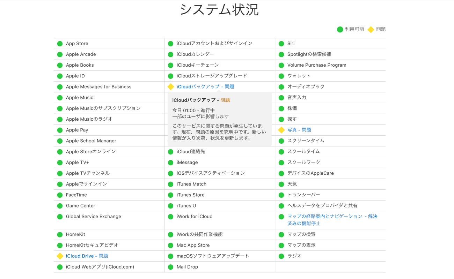Click the yellow diamond beside iCloud Drive
The image size is (454, 279).
(x=60, y=256)
